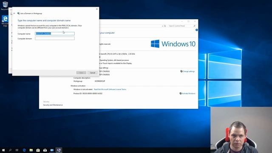
Task: Select the WORKGROUP value text
Action: (100, 81)
